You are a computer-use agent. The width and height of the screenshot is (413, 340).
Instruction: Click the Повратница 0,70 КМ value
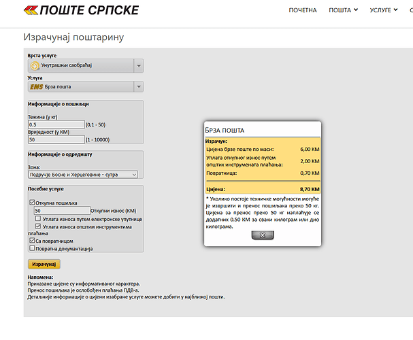(310, 173)
